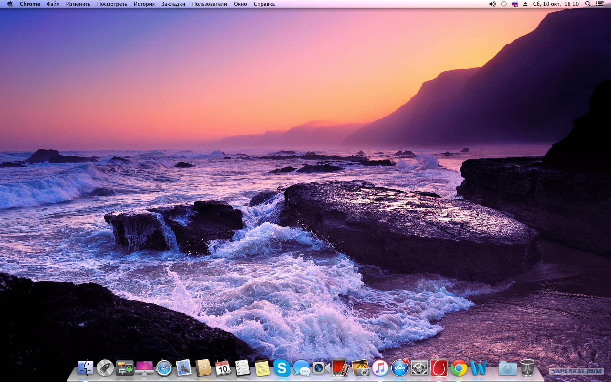Open yellow Notes icon in Dock

click(262, 368)
